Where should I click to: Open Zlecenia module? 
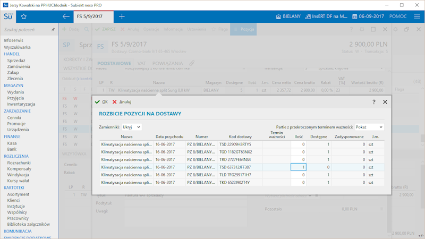(15, 78)
